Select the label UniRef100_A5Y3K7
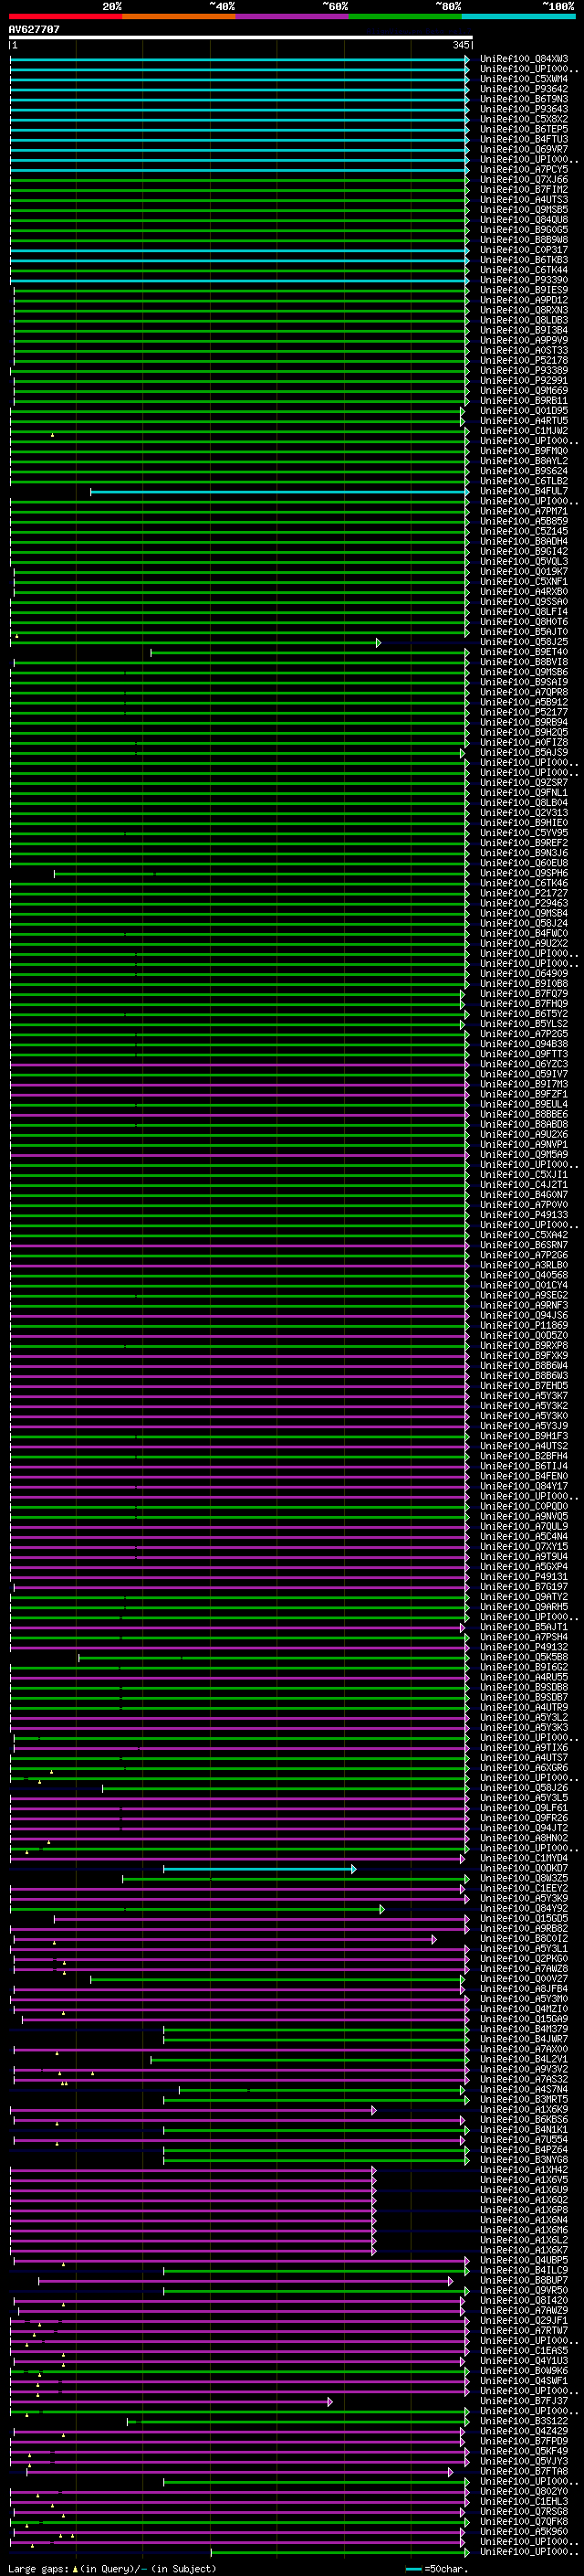The width and height of the screenshot is (584, 2576). pos(524,1396)
